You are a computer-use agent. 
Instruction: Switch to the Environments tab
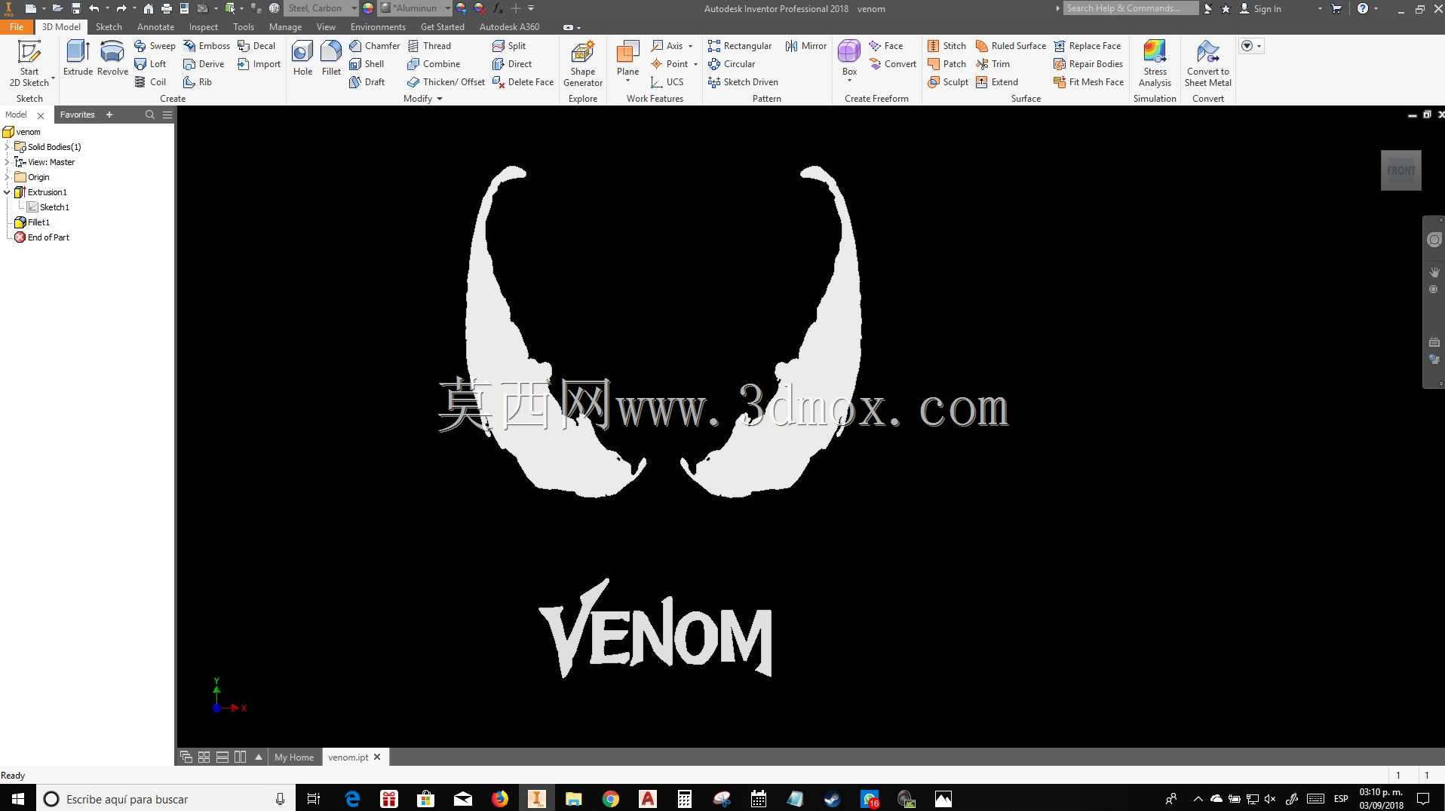click(x=378, y=27)
